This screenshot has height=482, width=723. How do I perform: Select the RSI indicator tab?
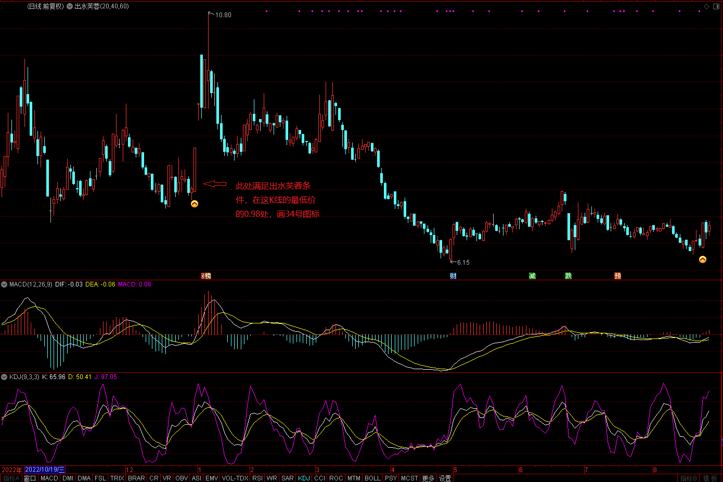tap(257, 478)
